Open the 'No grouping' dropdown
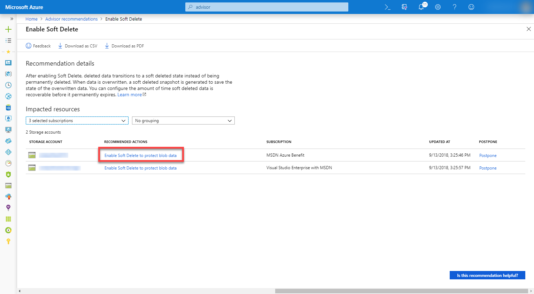The image size is (534, 294). (183, 121)
